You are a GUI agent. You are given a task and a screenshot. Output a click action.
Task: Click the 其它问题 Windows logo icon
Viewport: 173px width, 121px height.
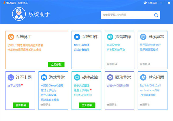pyautogui.click(x=143, y=77)
